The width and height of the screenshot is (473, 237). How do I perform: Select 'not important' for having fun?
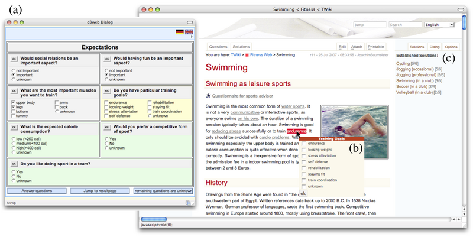[x=106, y=70]
